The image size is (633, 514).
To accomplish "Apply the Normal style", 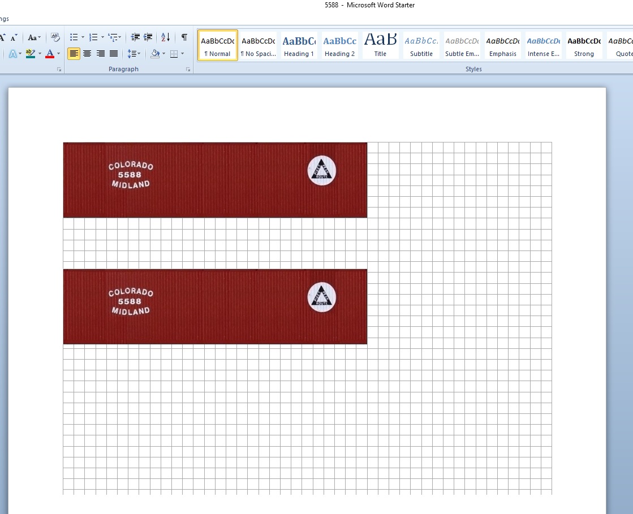I will 218,46.
